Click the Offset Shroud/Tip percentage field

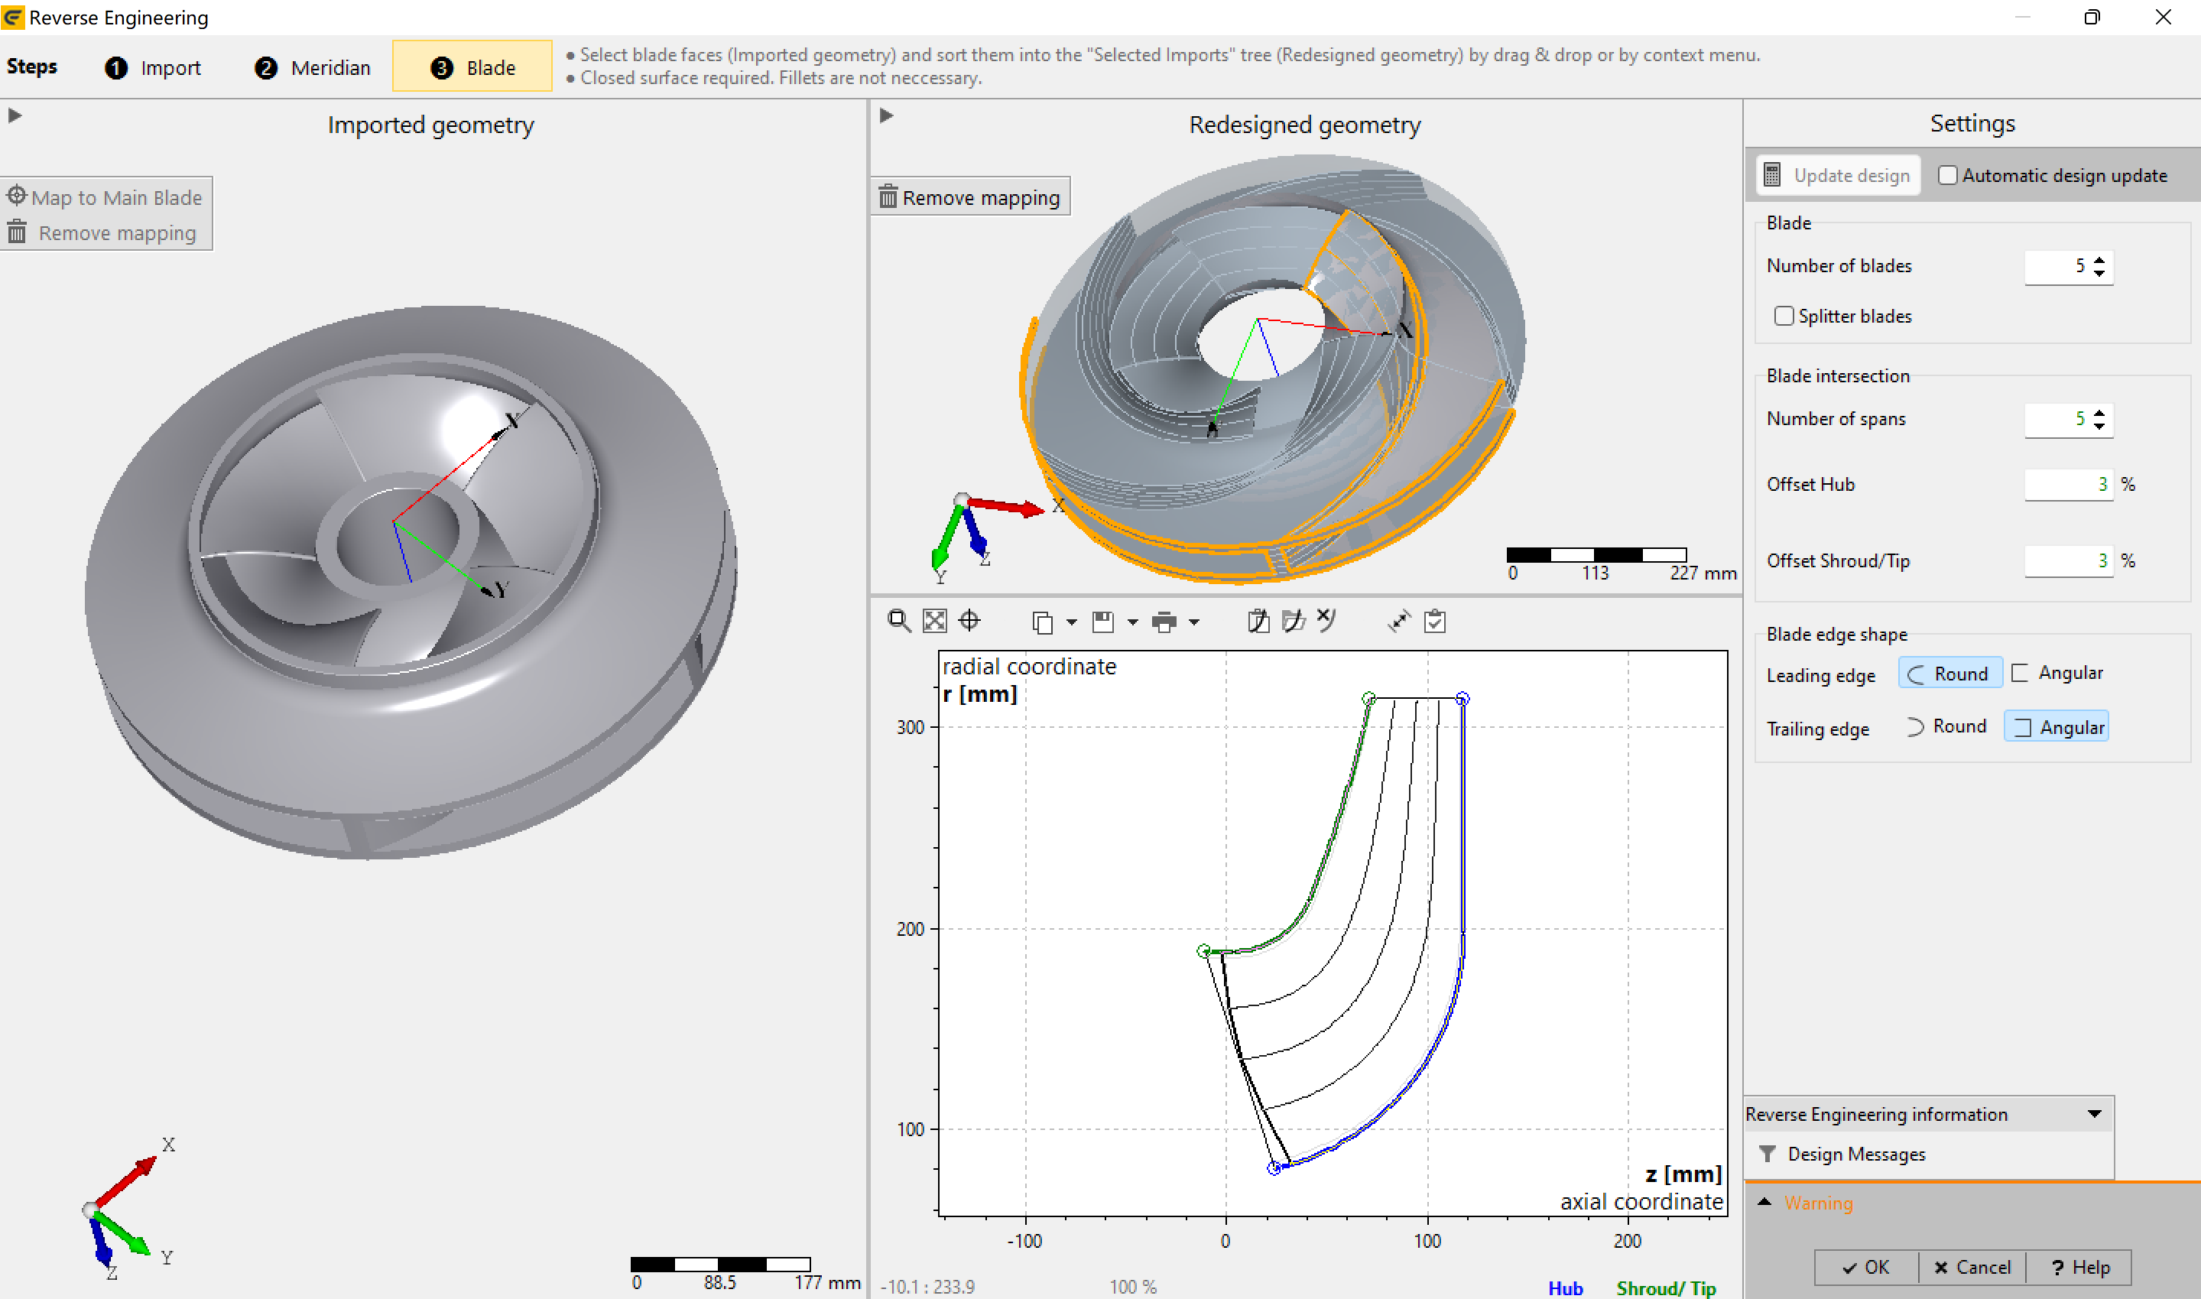(2069, 560)
